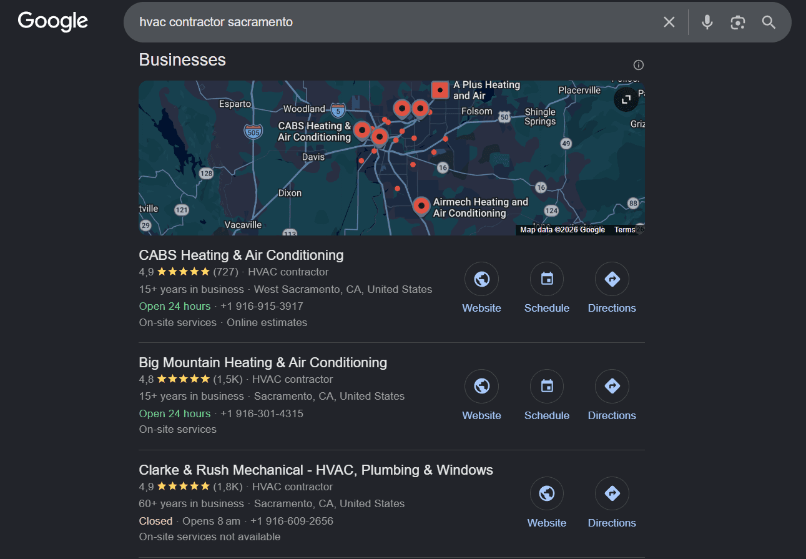This screenshot has height=559, width=806.
Task: Click the Vacaville label on the map
Action: click(x=243, y=224)
